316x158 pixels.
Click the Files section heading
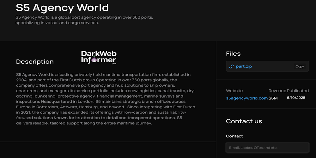[233, 54]
